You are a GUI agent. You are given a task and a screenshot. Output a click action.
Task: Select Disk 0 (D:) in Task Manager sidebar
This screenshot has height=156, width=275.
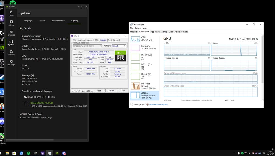[145, 57]
